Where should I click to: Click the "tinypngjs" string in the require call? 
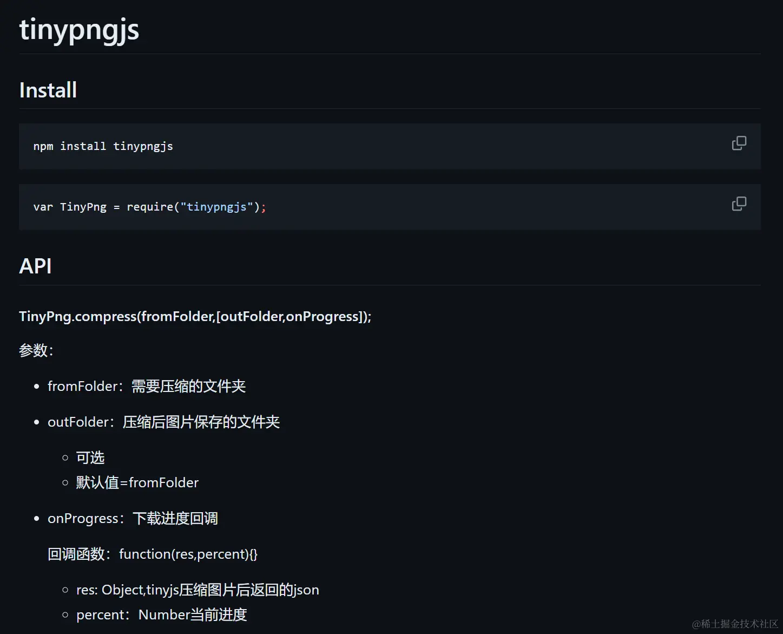pyautogui.click(x=216, y=207)
